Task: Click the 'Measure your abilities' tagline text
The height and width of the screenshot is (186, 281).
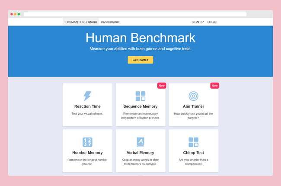Action: click(x=140, y=49)
